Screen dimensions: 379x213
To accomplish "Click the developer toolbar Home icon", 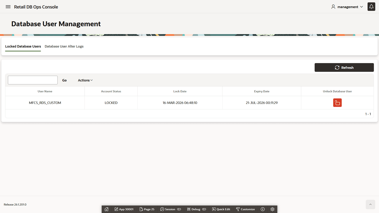I will click(x=107, y=209).
